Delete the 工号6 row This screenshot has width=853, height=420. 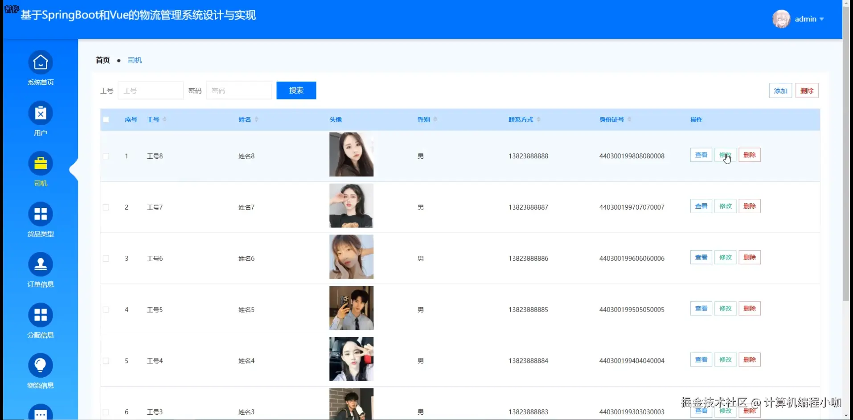pos(750,257)
